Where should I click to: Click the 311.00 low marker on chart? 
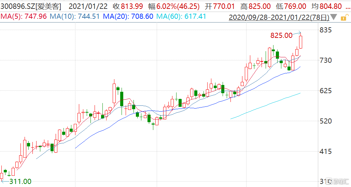(x=20, y=181)
